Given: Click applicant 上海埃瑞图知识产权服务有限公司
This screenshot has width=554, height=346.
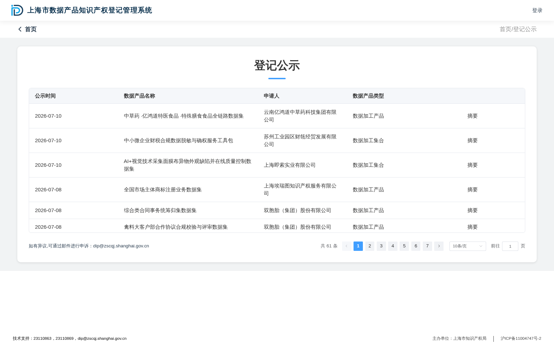Looking at the screenshot, I should click(x=300, y=190).
